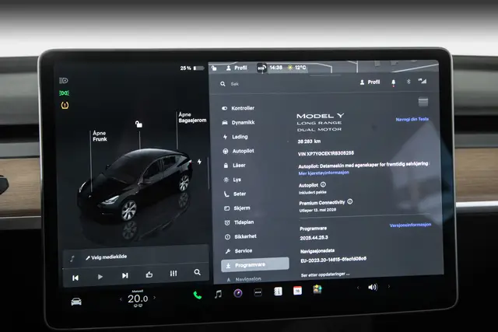
Task: Open the notifications bell icon
Action: [394, 82]
